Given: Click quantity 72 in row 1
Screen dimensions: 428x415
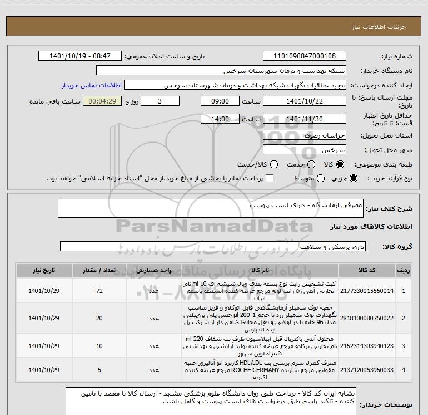Looking at the screenshot, I should click(x=99, y=291).
